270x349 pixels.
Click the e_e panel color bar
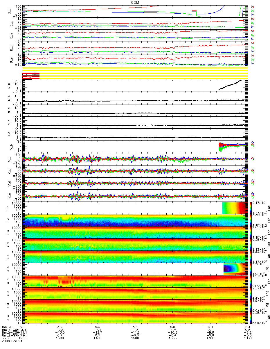[251, 318]
